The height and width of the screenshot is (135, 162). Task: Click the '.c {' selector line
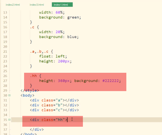pyautogui.click(x=34, y=27)
